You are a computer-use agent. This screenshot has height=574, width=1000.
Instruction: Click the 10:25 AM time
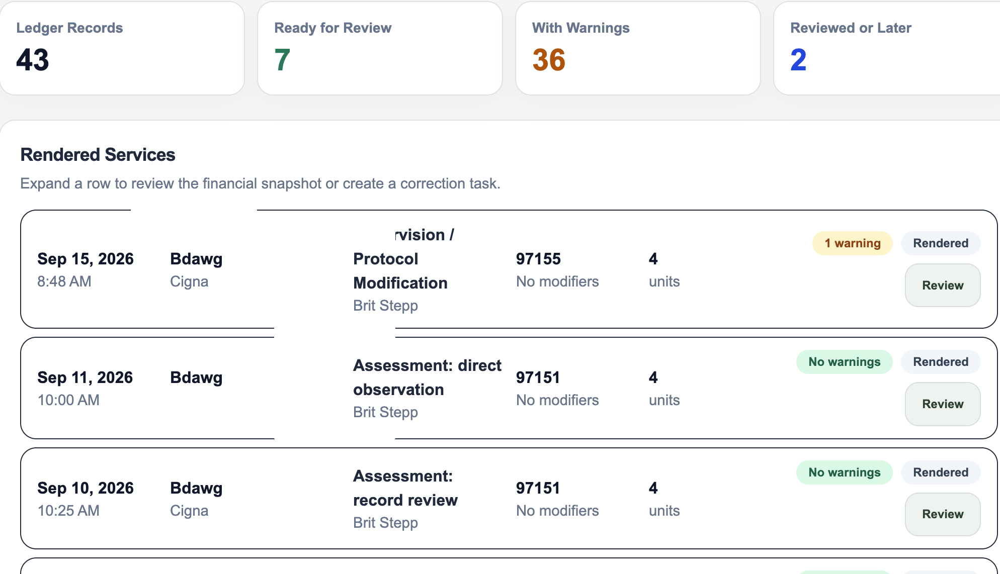click(68, 511)
